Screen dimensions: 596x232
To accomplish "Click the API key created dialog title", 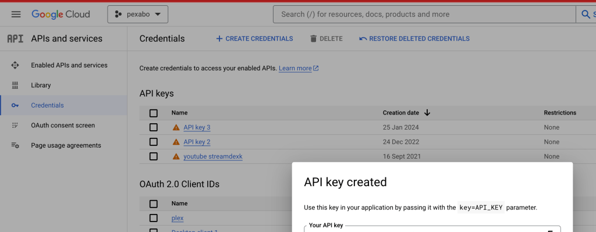I will [x=345, y=182].
